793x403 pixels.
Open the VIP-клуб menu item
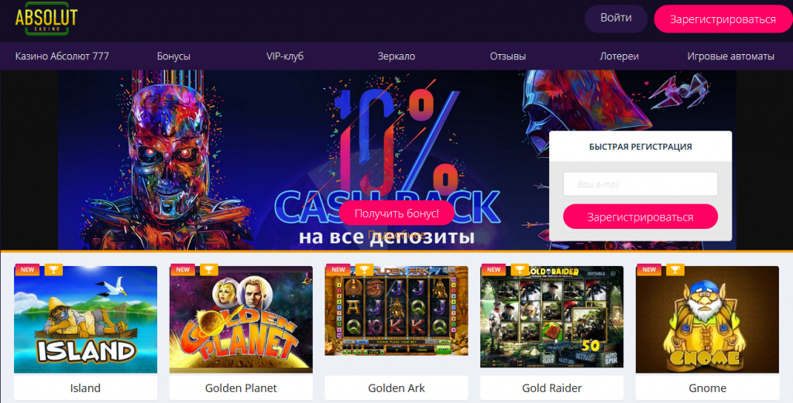point(285,56)
